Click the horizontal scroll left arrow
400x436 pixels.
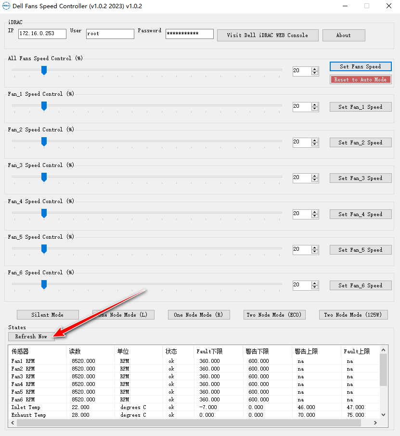point(13,423)
